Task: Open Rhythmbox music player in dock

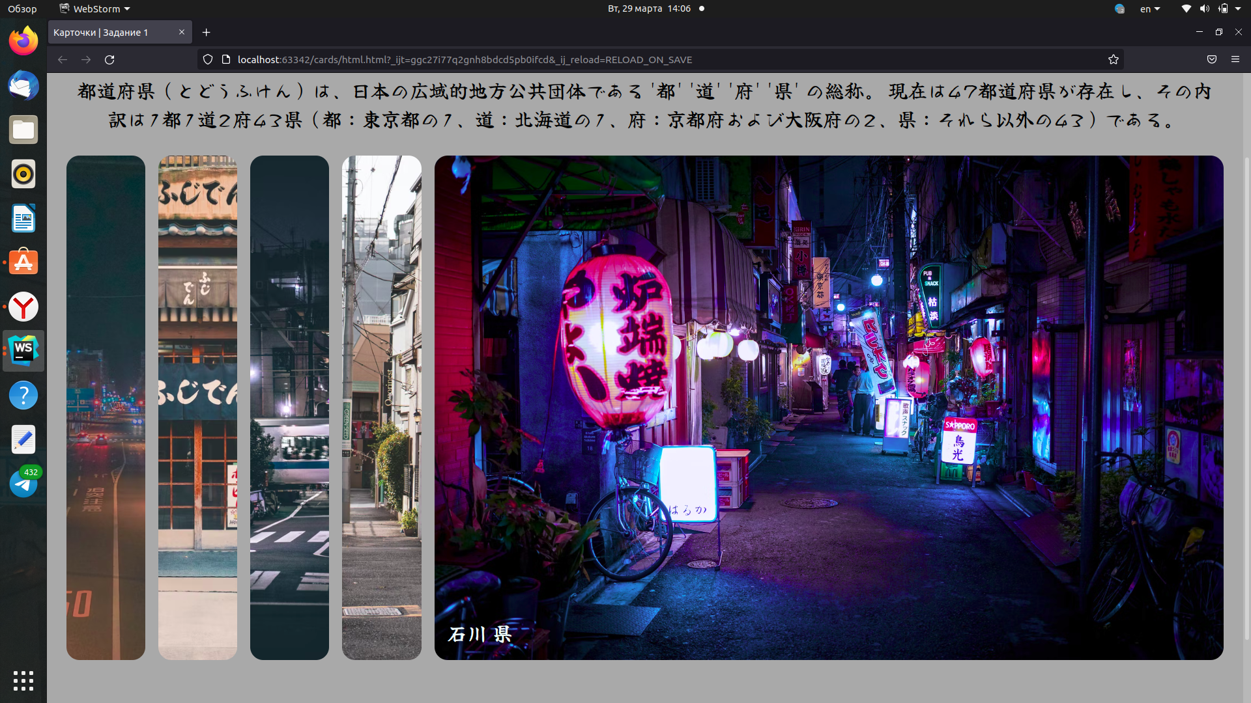Action: pyautogui.click(x=23, y=174)
